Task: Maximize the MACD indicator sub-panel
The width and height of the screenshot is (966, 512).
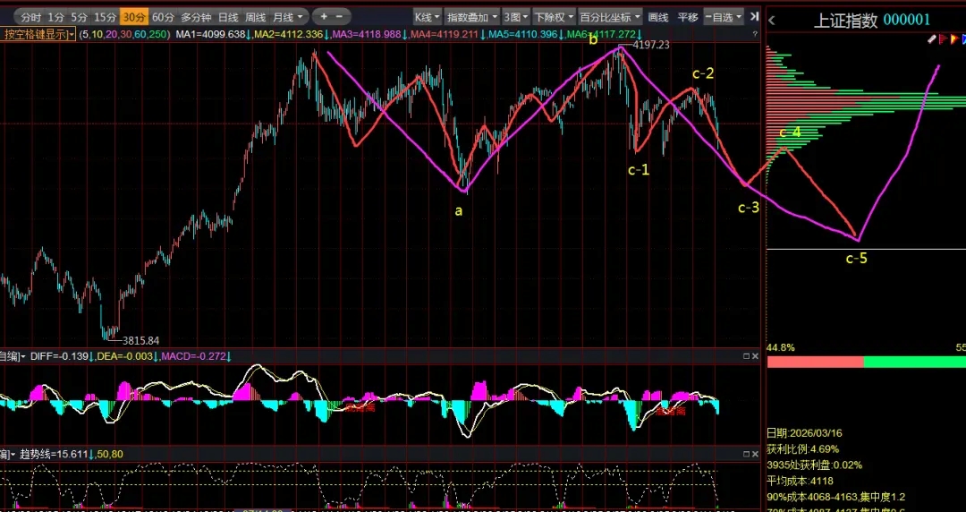Action: click(746, 356)
